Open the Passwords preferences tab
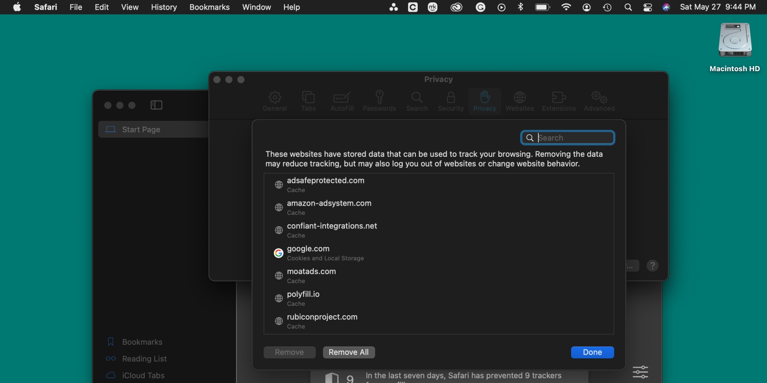The height and width of the screenshot is (383, 767). (379, 101)
